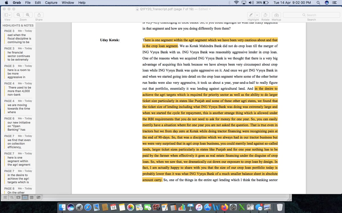The height and width of the screenshot is (213, 342).
Task: Select the 'oad when the fiscal discipline' highlight
Action: click(x=18, y=37)
